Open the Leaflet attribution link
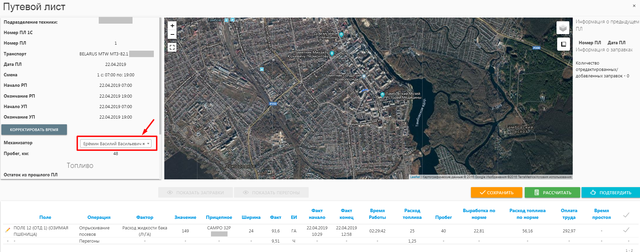This screenshot has width=640, height=252. (415, 177)
